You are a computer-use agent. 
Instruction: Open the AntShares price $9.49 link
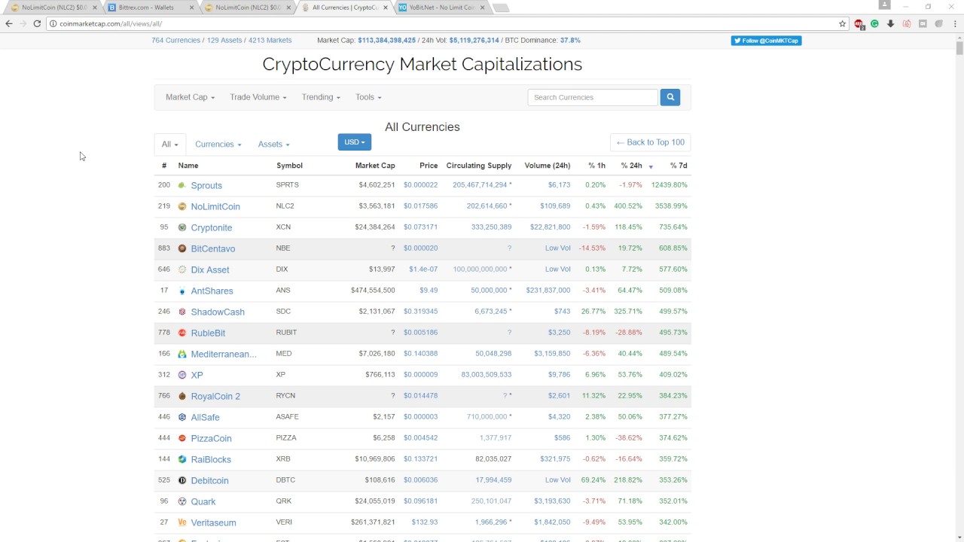429,291
